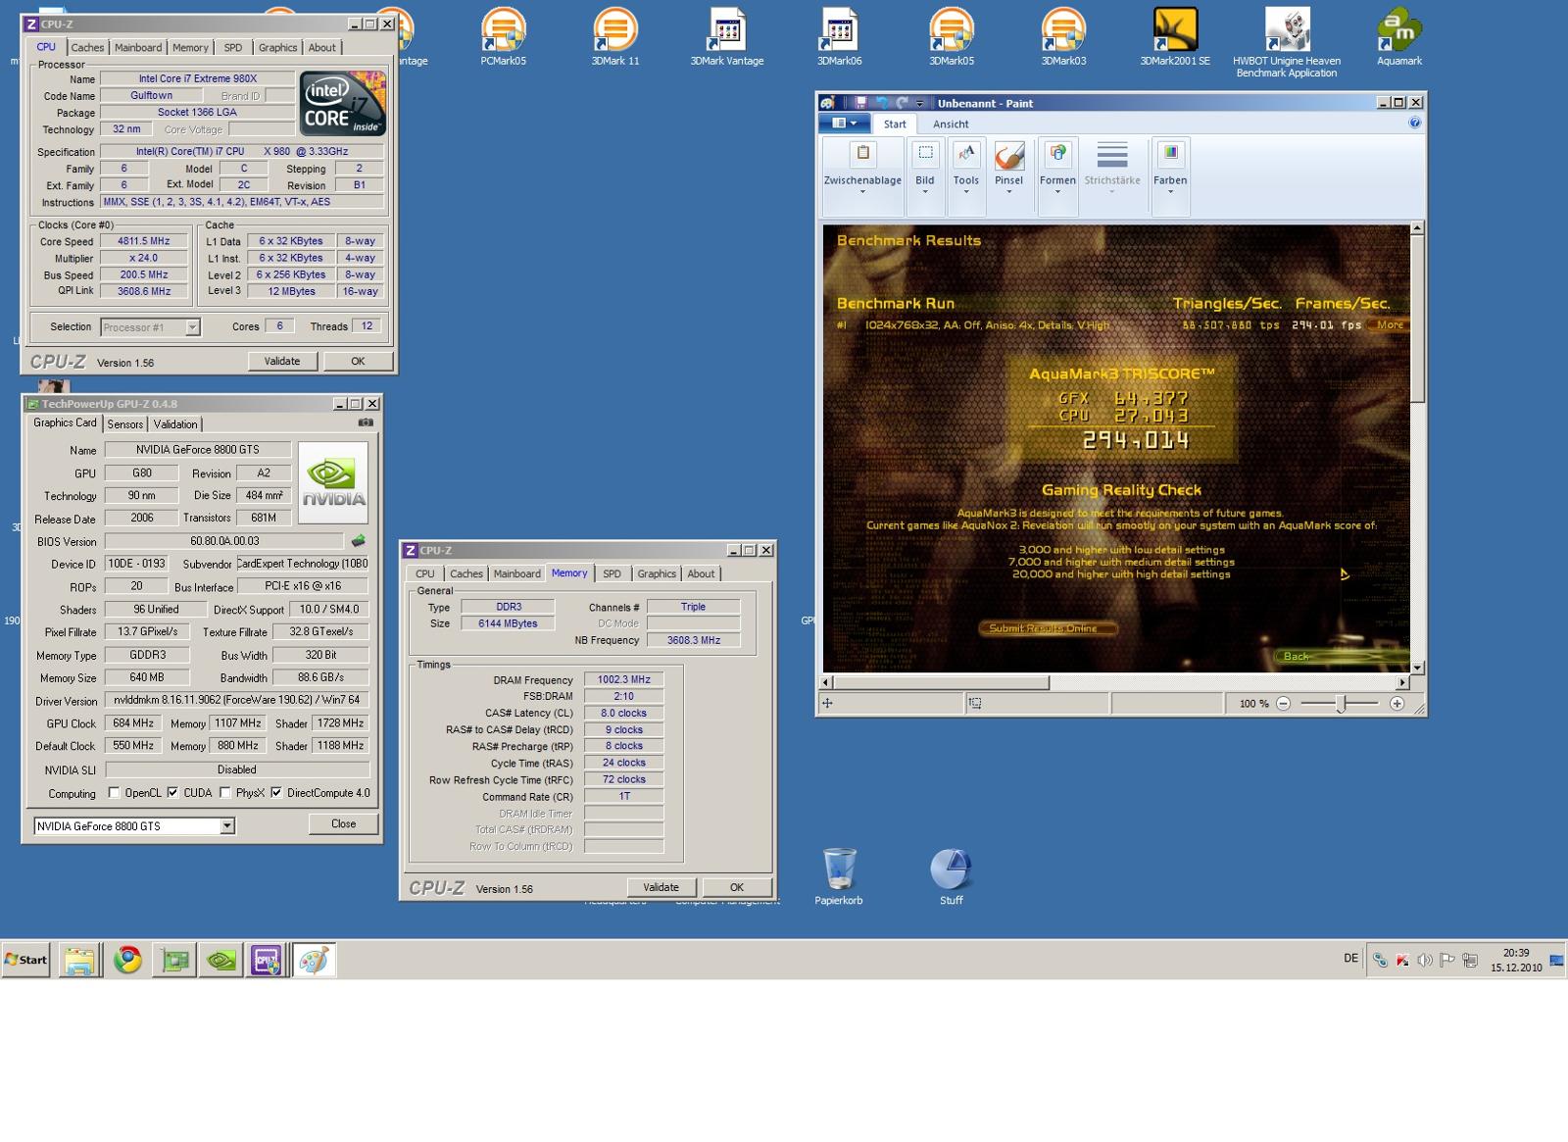Click the Close button in GPU-Z
This screenshot has height=1142, width=1568.
click(343, 823)
